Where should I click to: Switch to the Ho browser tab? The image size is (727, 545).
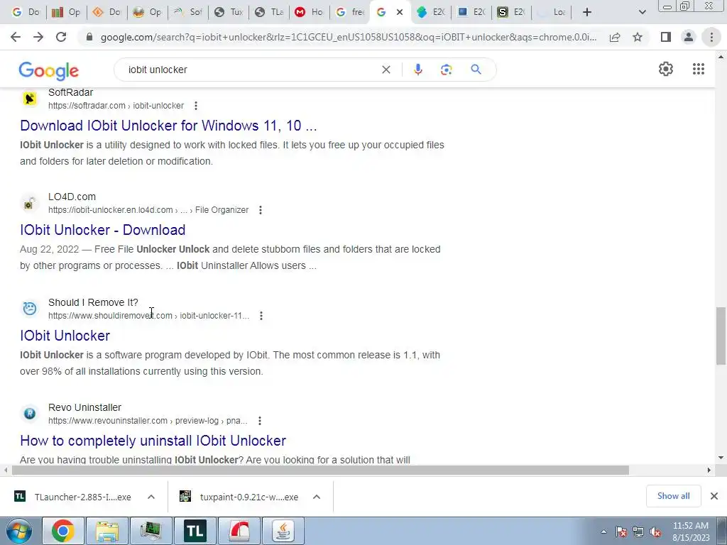click(x=310, y=12)
